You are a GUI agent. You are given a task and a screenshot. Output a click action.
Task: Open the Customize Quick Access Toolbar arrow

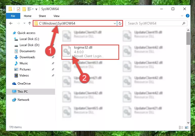pos(36,9)
